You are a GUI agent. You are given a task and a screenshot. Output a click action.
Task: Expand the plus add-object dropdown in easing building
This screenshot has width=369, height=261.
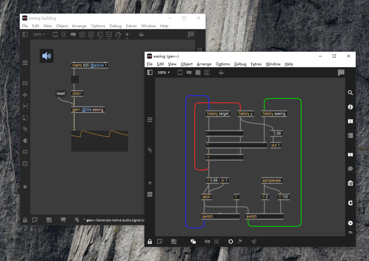coord(127,35)
